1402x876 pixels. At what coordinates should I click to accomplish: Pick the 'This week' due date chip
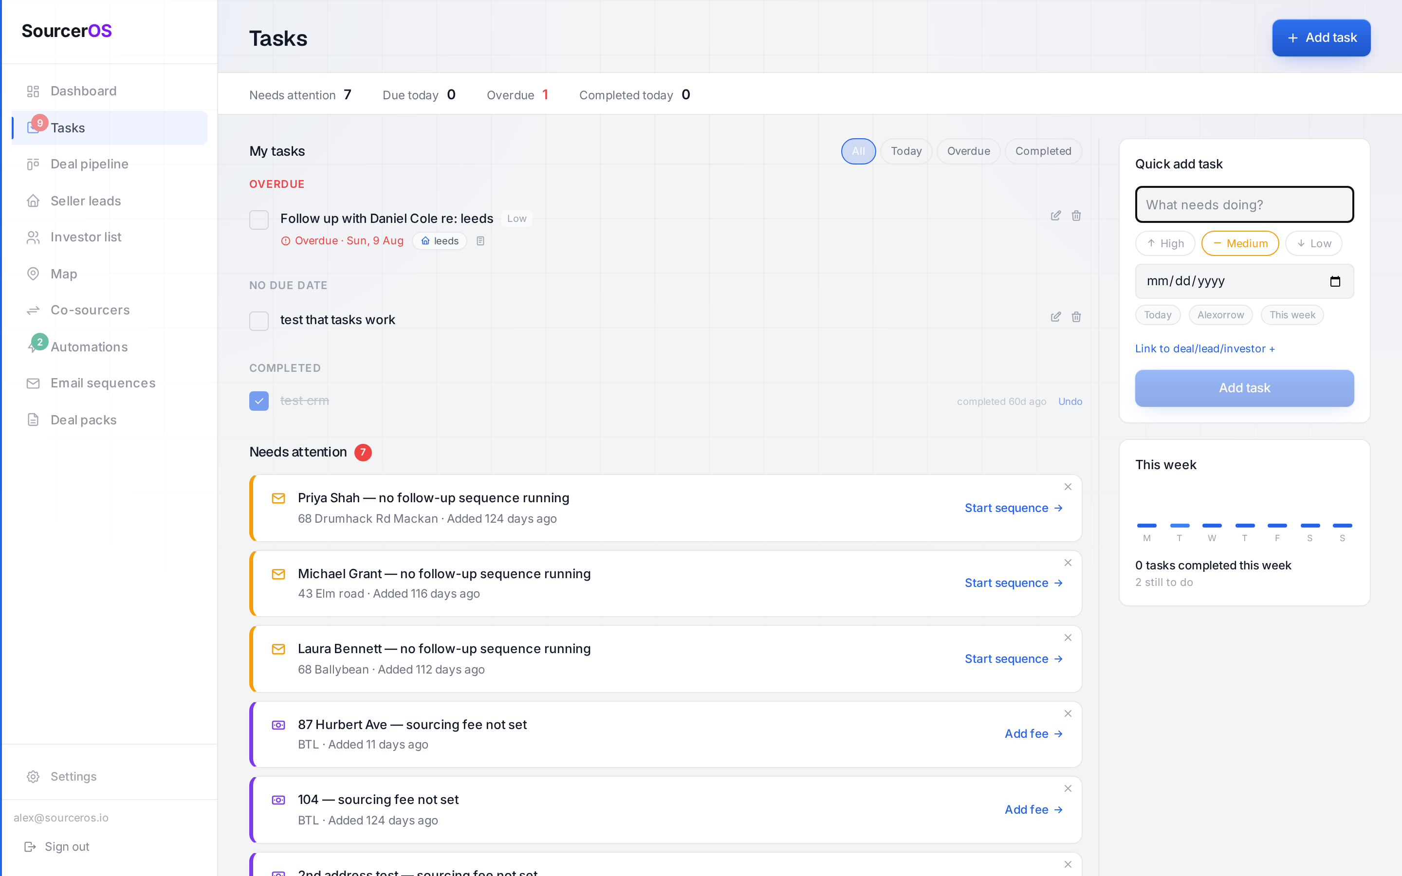click(1292, 315)
